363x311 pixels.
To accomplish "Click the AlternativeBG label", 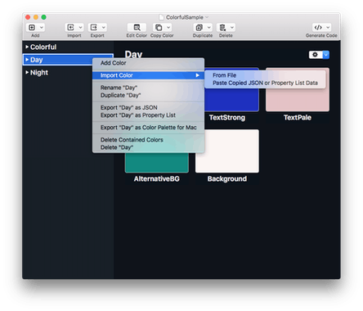I will (x=157, y=178).
